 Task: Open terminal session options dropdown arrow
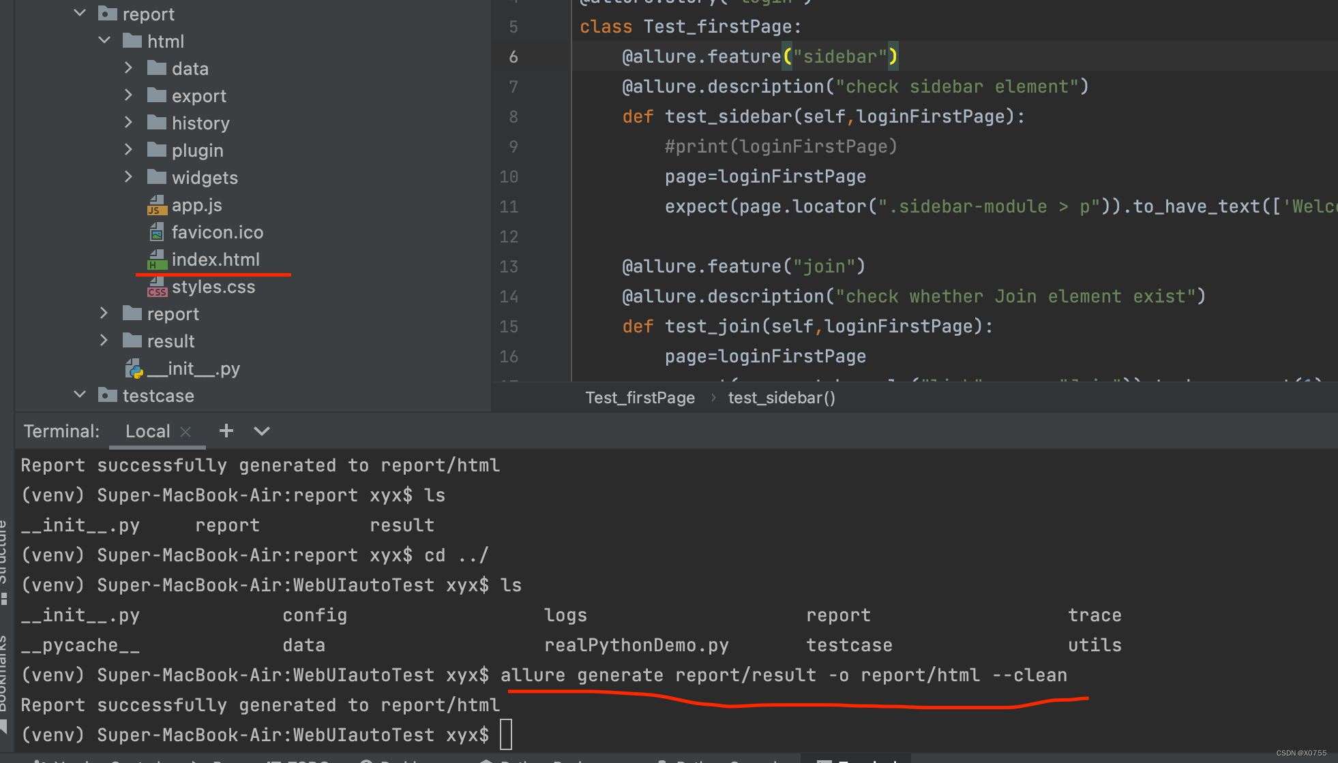(262, 431)
